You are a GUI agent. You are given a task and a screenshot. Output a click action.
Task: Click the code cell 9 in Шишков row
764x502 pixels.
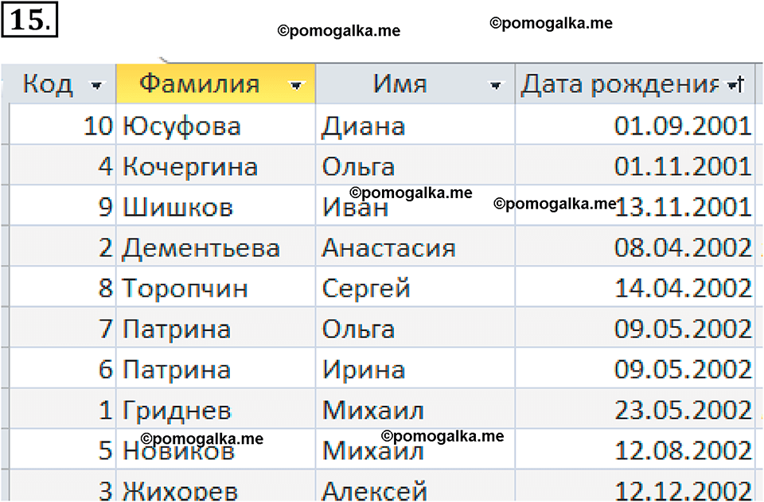point(62,205)
